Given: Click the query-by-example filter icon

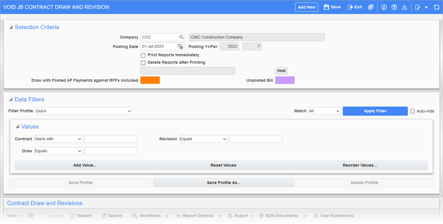Looking at the screenshot, I should tap(31, 216).
